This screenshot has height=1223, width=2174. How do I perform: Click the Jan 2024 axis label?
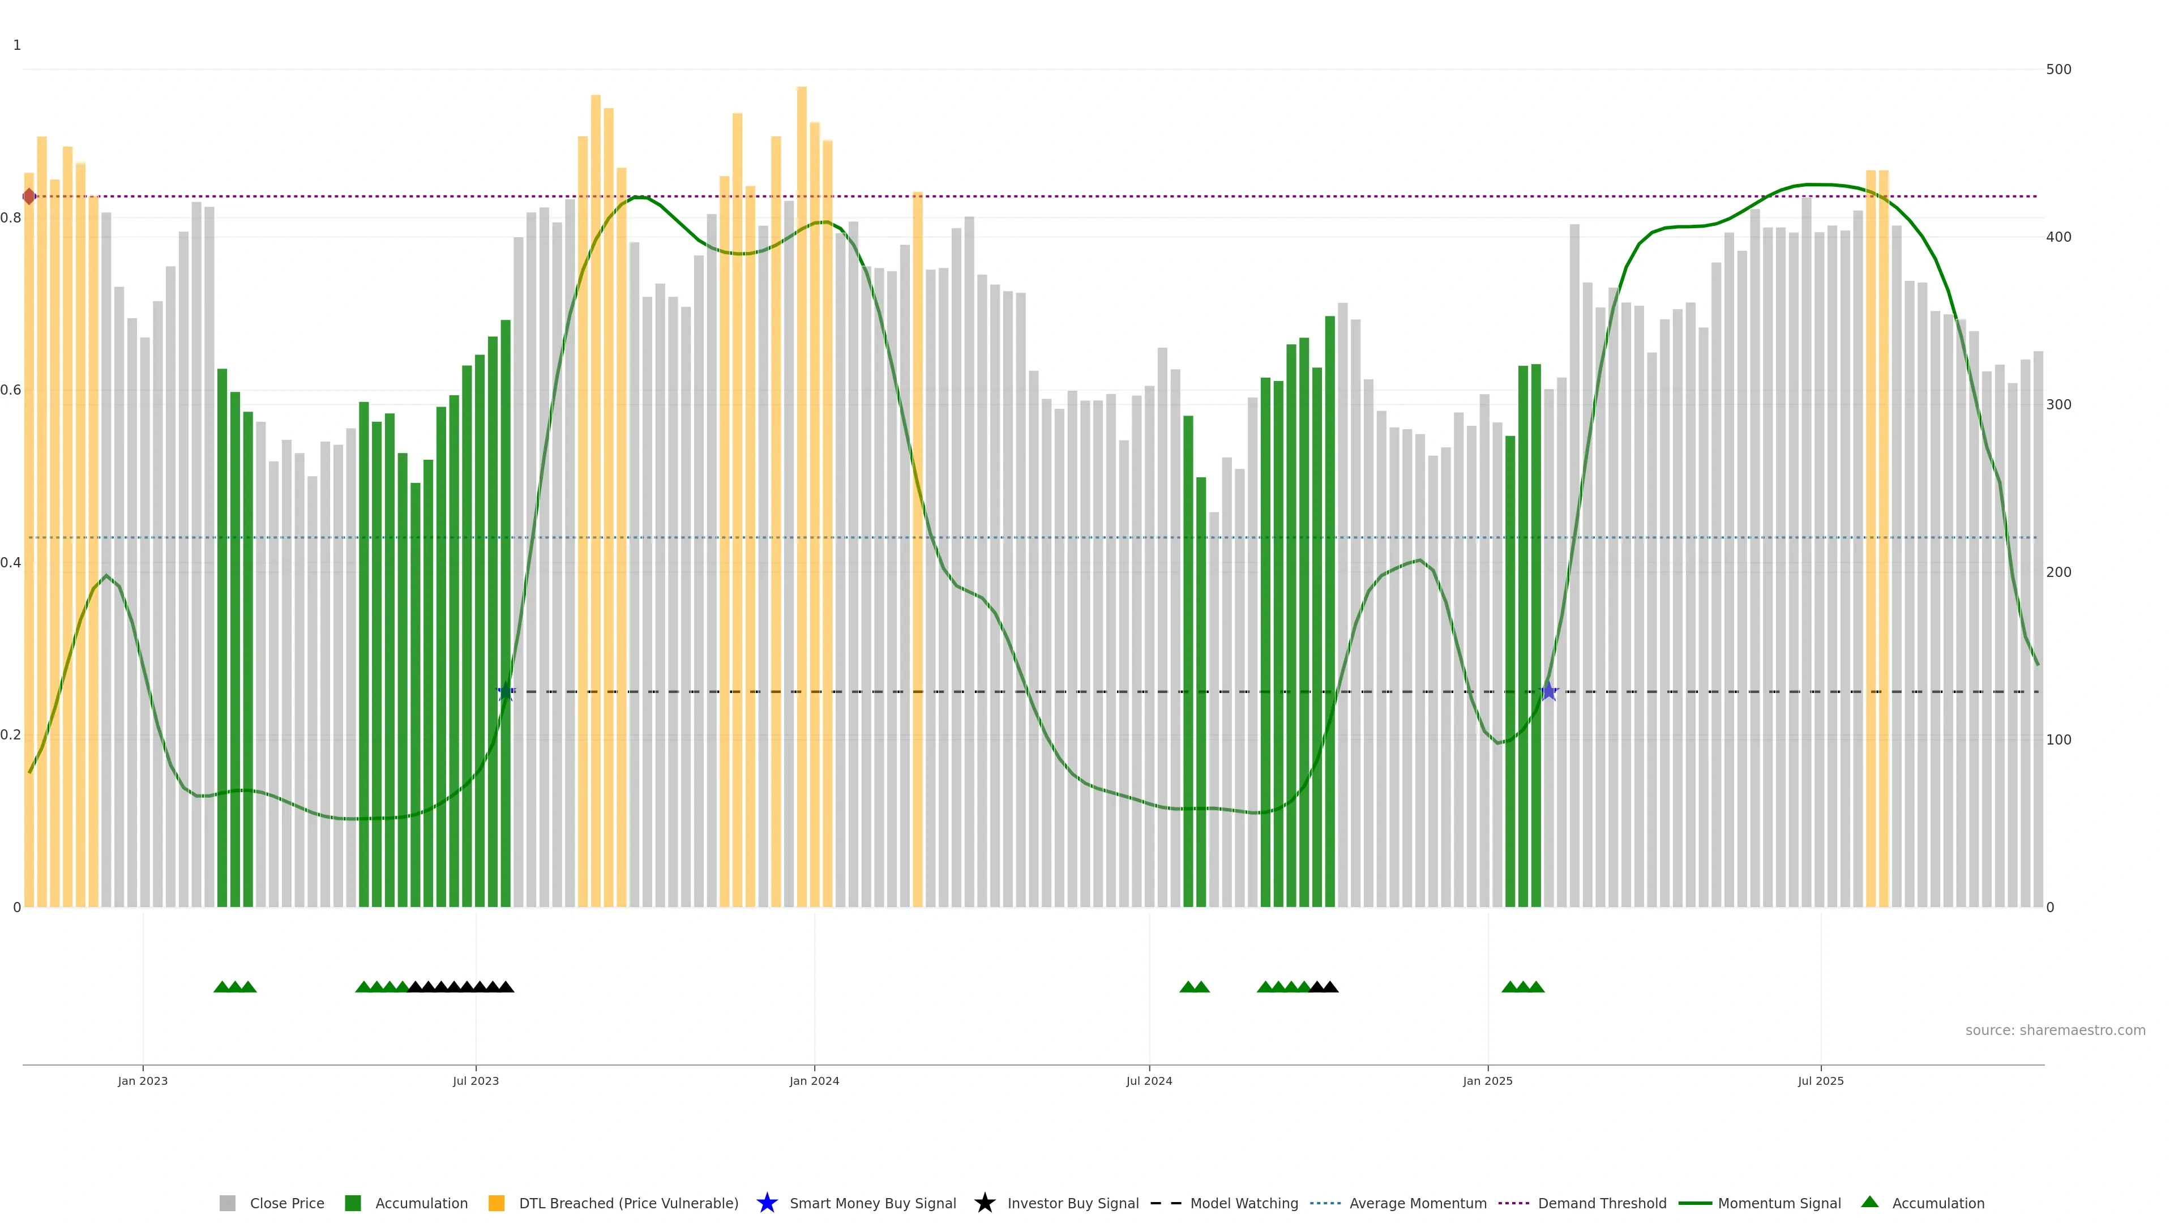815,1081
